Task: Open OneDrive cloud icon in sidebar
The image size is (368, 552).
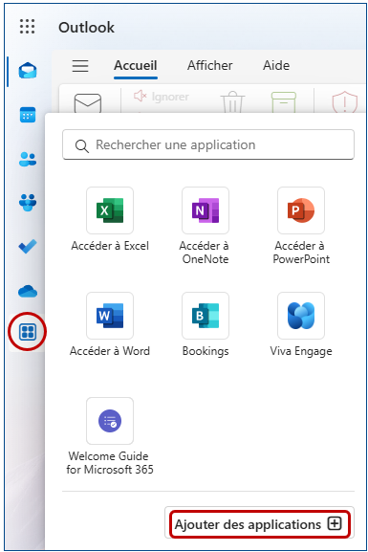Action: pos(28,291)
